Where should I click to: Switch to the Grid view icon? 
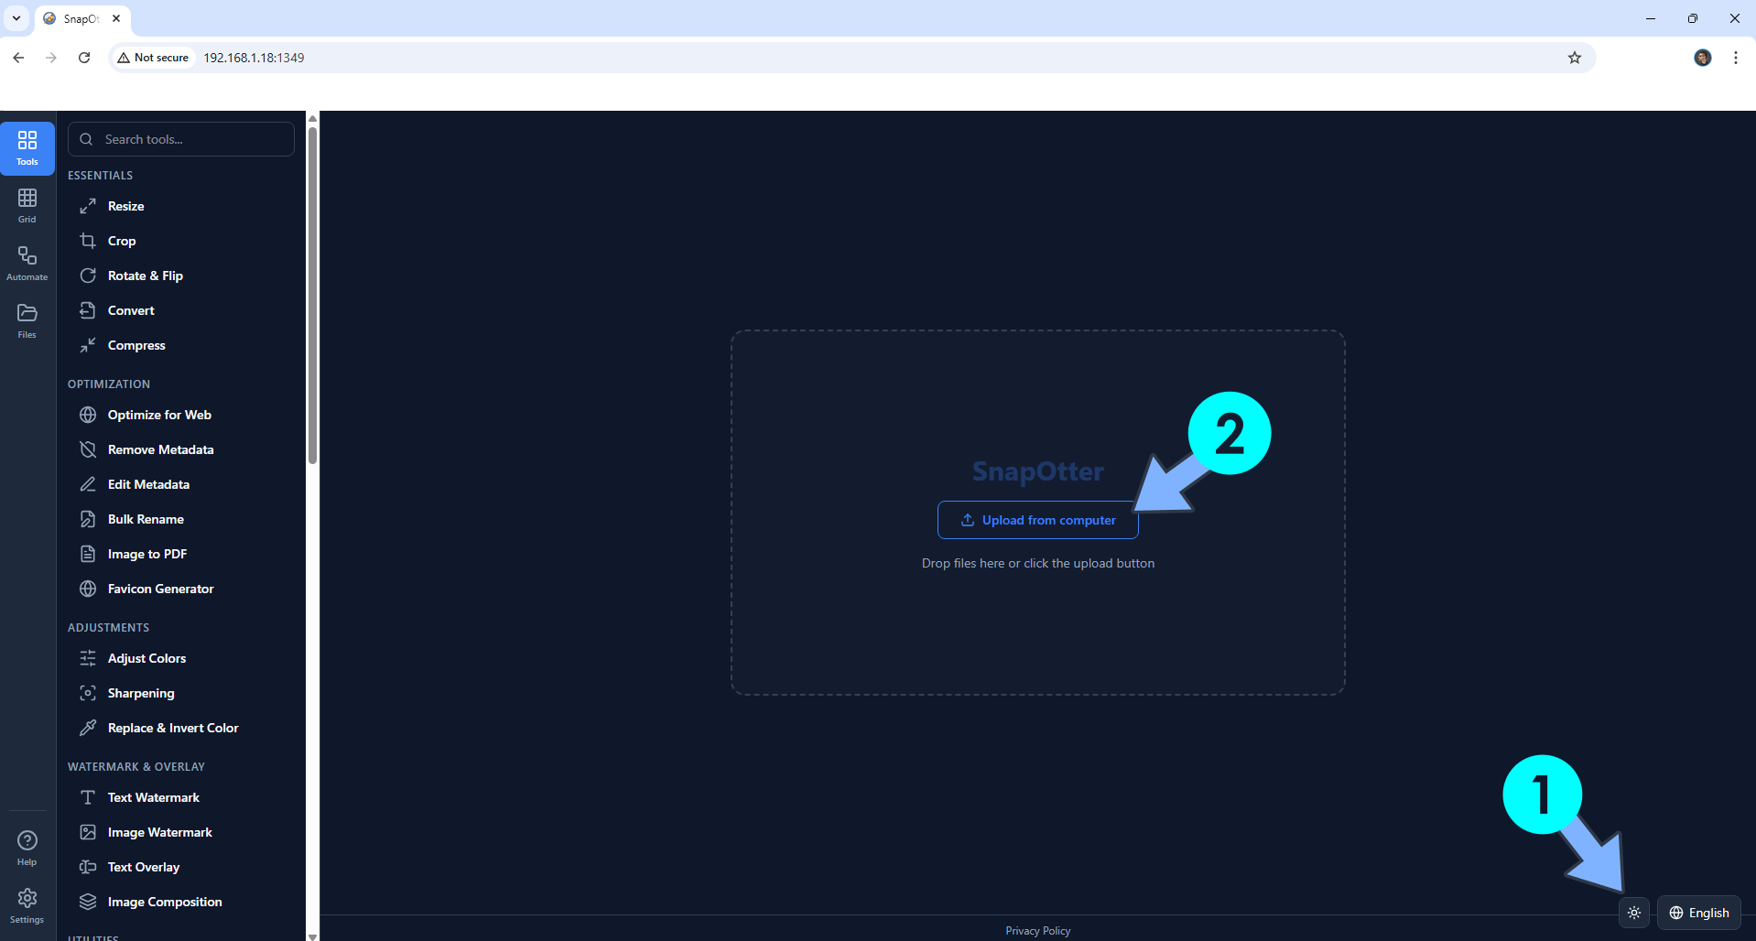click(27, 198)
